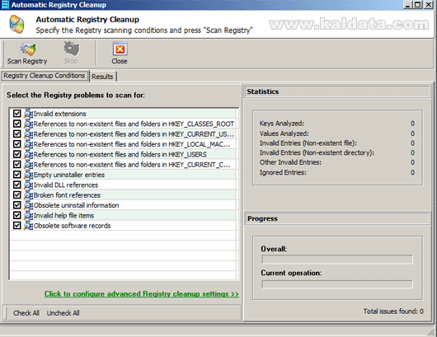437x337 pixels.
Task: Click the window title bar icon
Action: pos(5,5)
